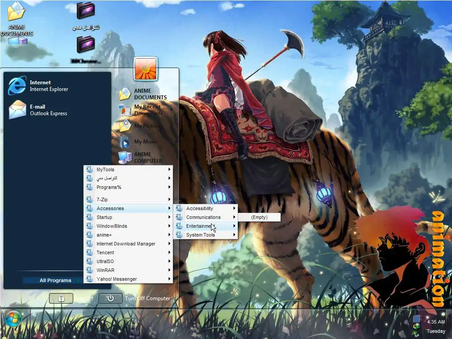Expand arrow beside Accessibility
Screen dimensions: 452x339
(x=234, y=208)
